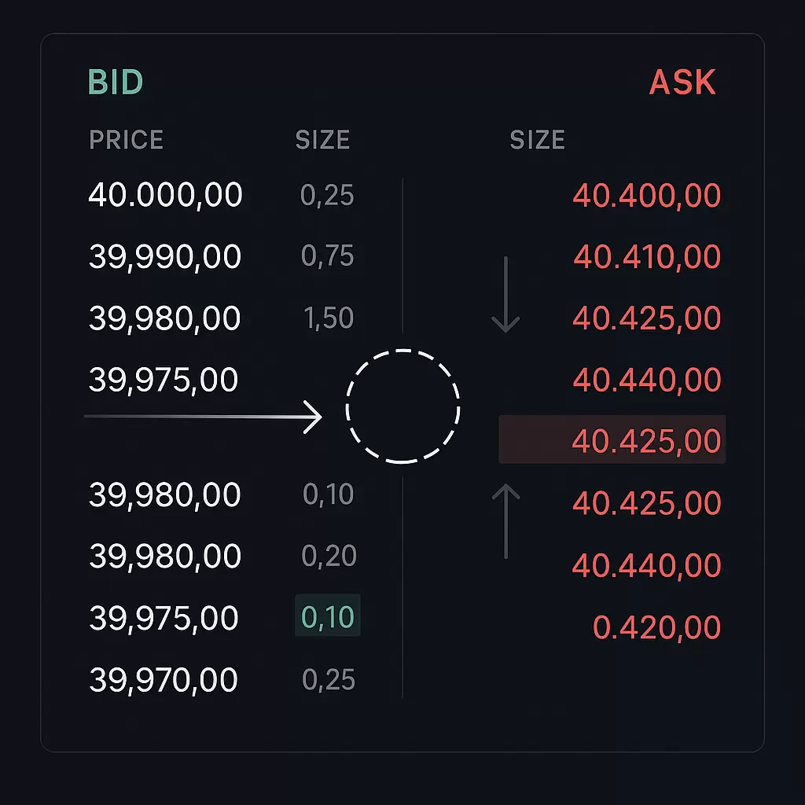This screenshot has width=805, height=805.
Task: Click the dashed circle in the center
Action: pos(402,406)
